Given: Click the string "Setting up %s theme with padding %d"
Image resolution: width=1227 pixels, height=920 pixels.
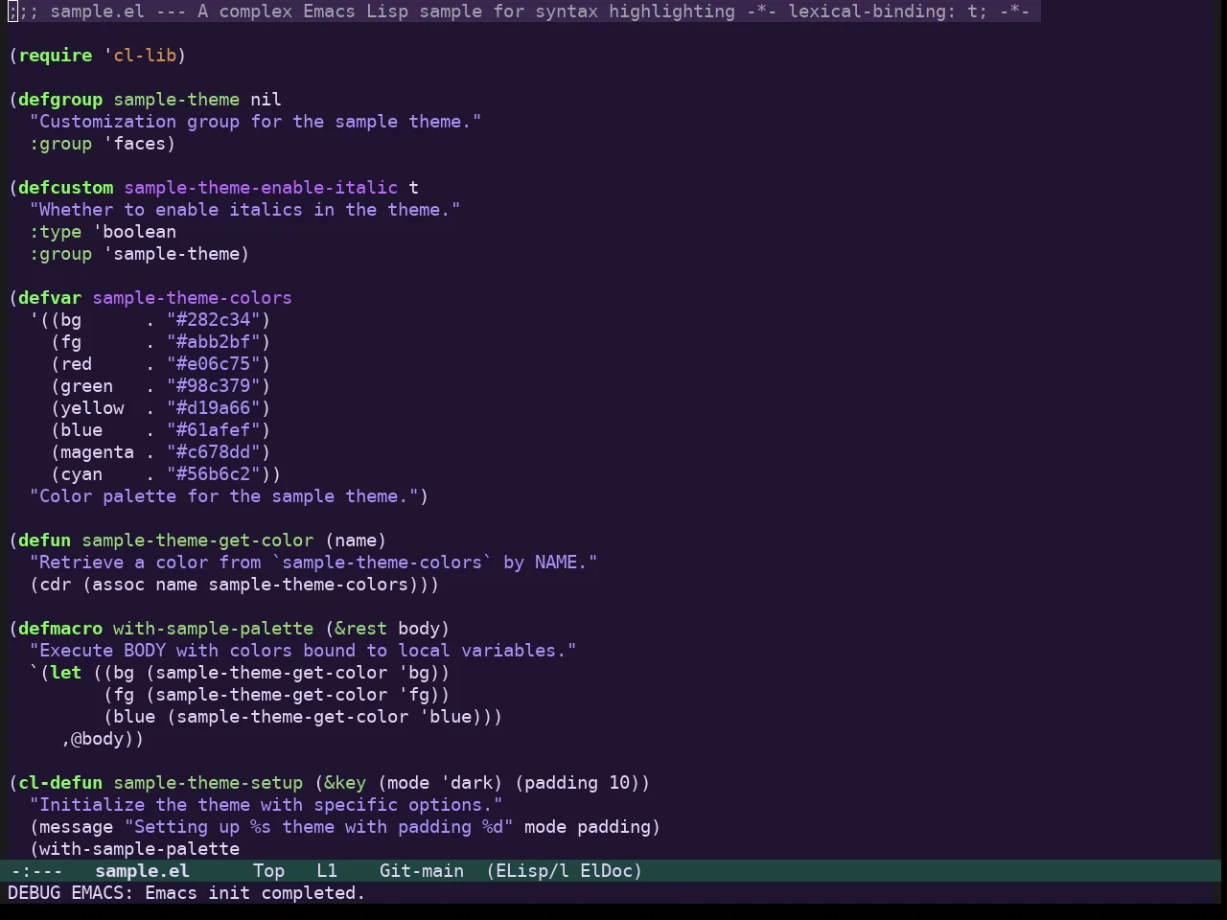Looking at the screenshot, I should [x=319, y=826].
